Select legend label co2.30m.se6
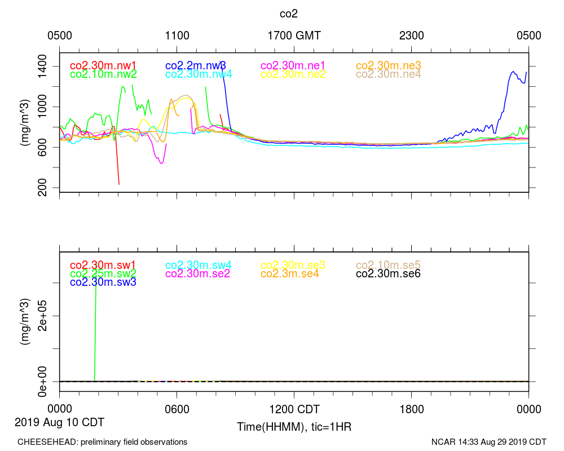Image resolution: width=564 pixels, height=451 pixels. (388, 273)
